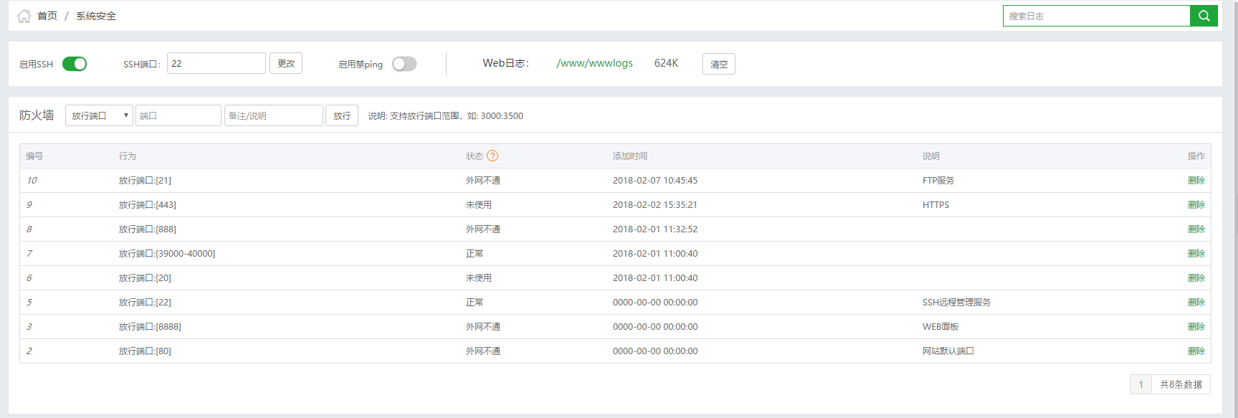
Task: Click the 624K log size value
Action: [666, 63]
